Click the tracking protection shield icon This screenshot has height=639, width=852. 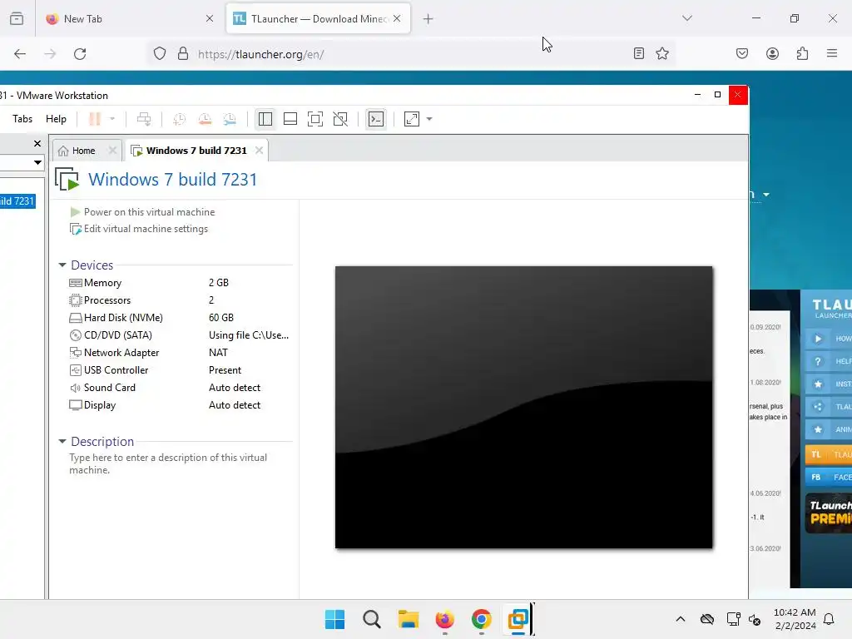tap(160, 54)
